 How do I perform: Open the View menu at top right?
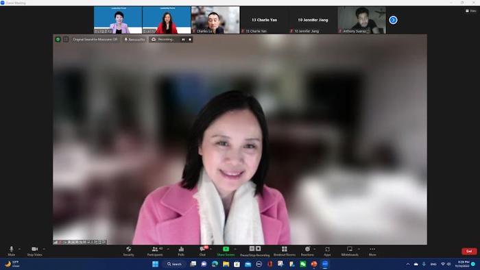click(471, 11)
